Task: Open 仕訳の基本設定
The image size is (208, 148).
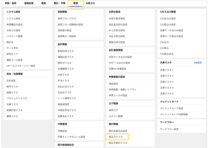Action: [117, 18]
